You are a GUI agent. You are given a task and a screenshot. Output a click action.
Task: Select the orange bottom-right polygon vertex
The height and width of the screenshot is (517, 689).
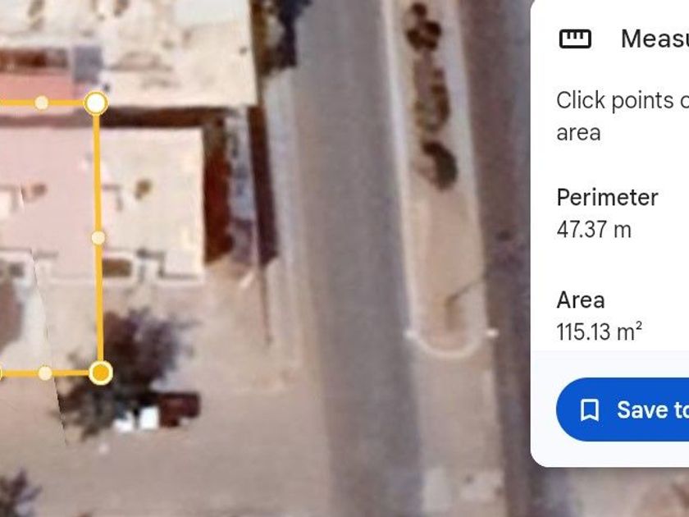[101, 373]
